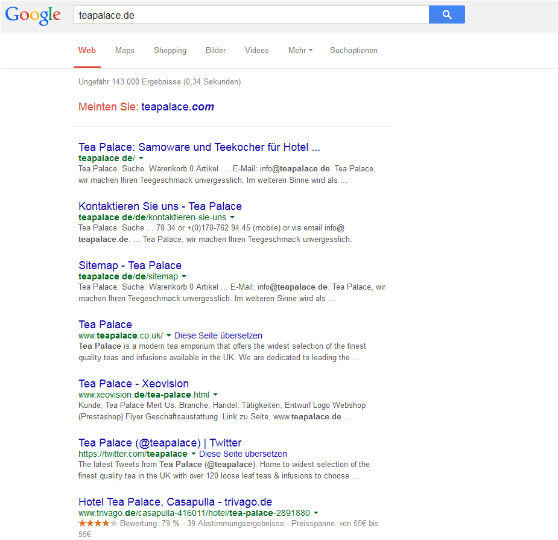
Task: Click green trivago.de casapulla hotel URL
Action: point(194,513)
